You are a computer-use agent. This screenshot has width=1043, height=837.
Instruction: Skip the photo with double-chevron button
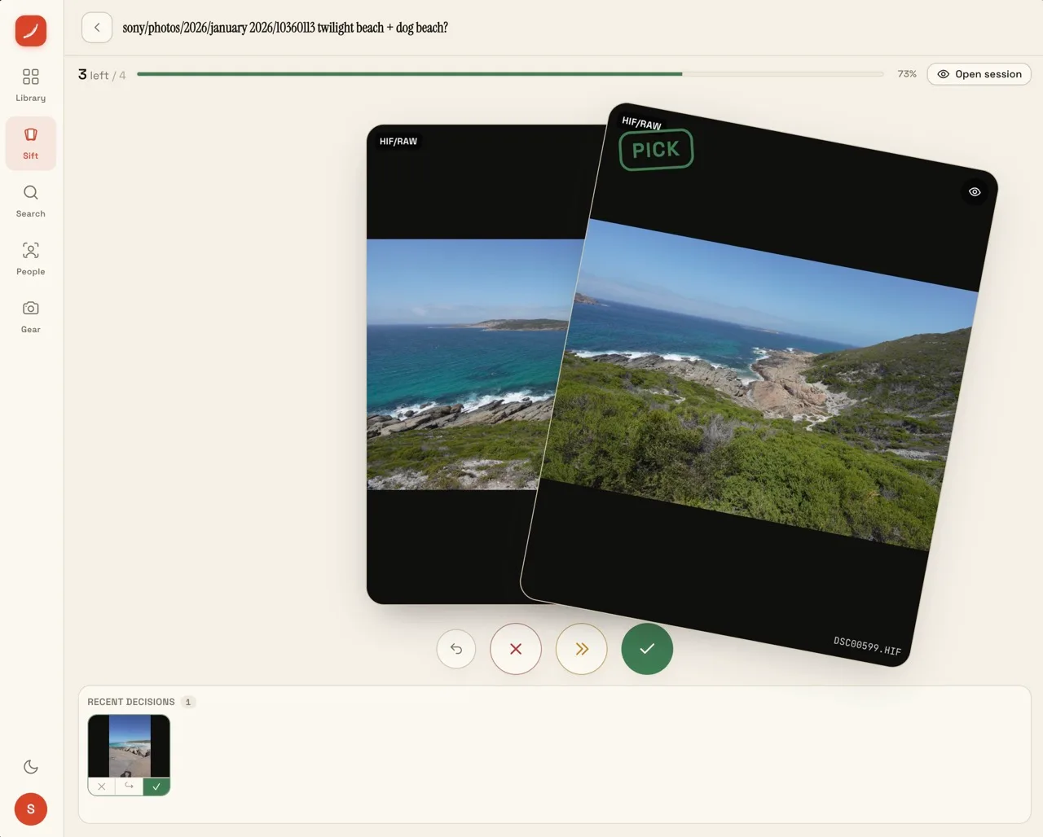point(581,649)
